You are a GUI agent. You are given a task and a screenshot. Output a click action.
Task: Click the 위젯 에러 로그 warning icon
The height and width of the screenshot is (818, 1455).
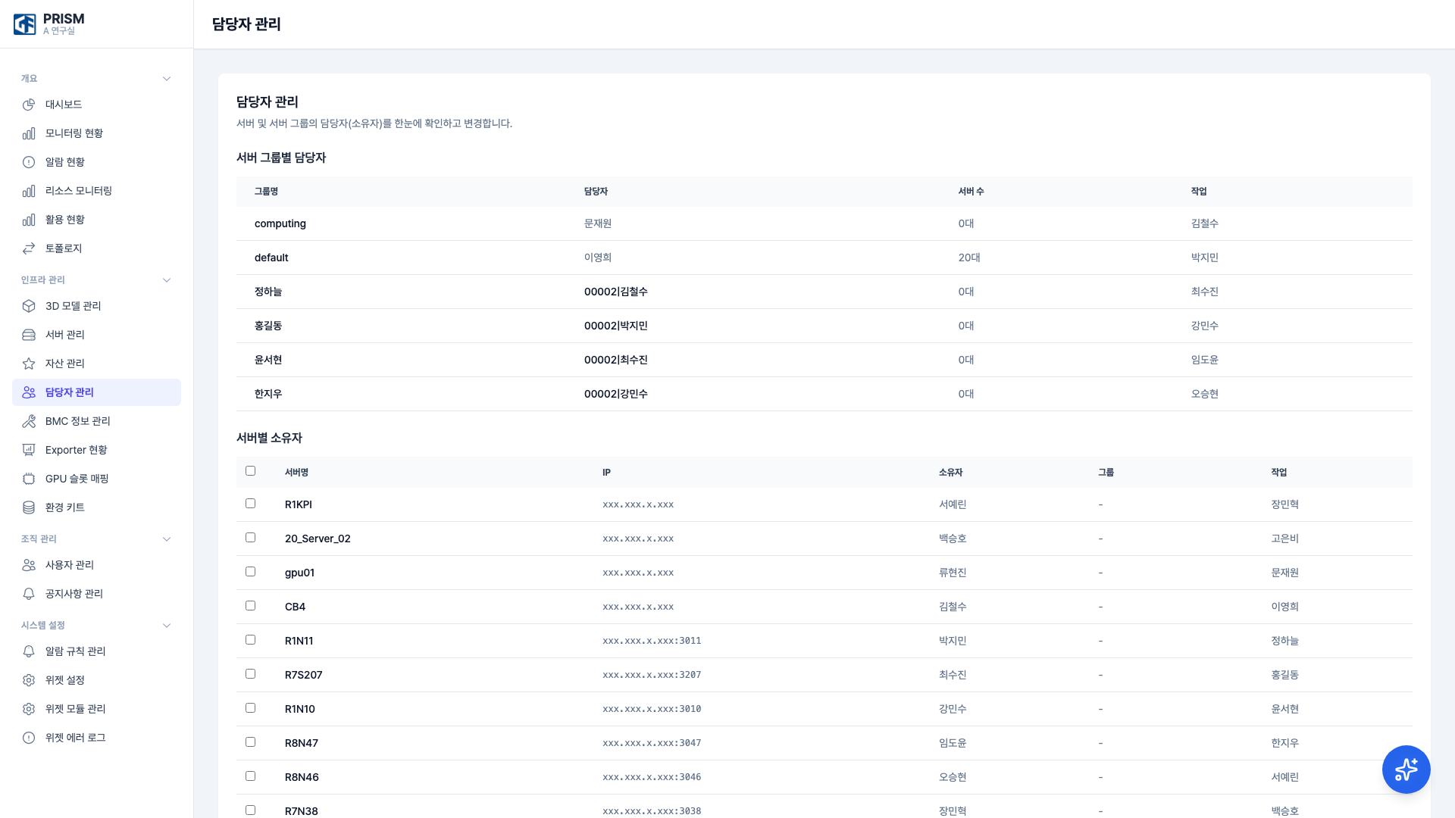coord(29,738)
